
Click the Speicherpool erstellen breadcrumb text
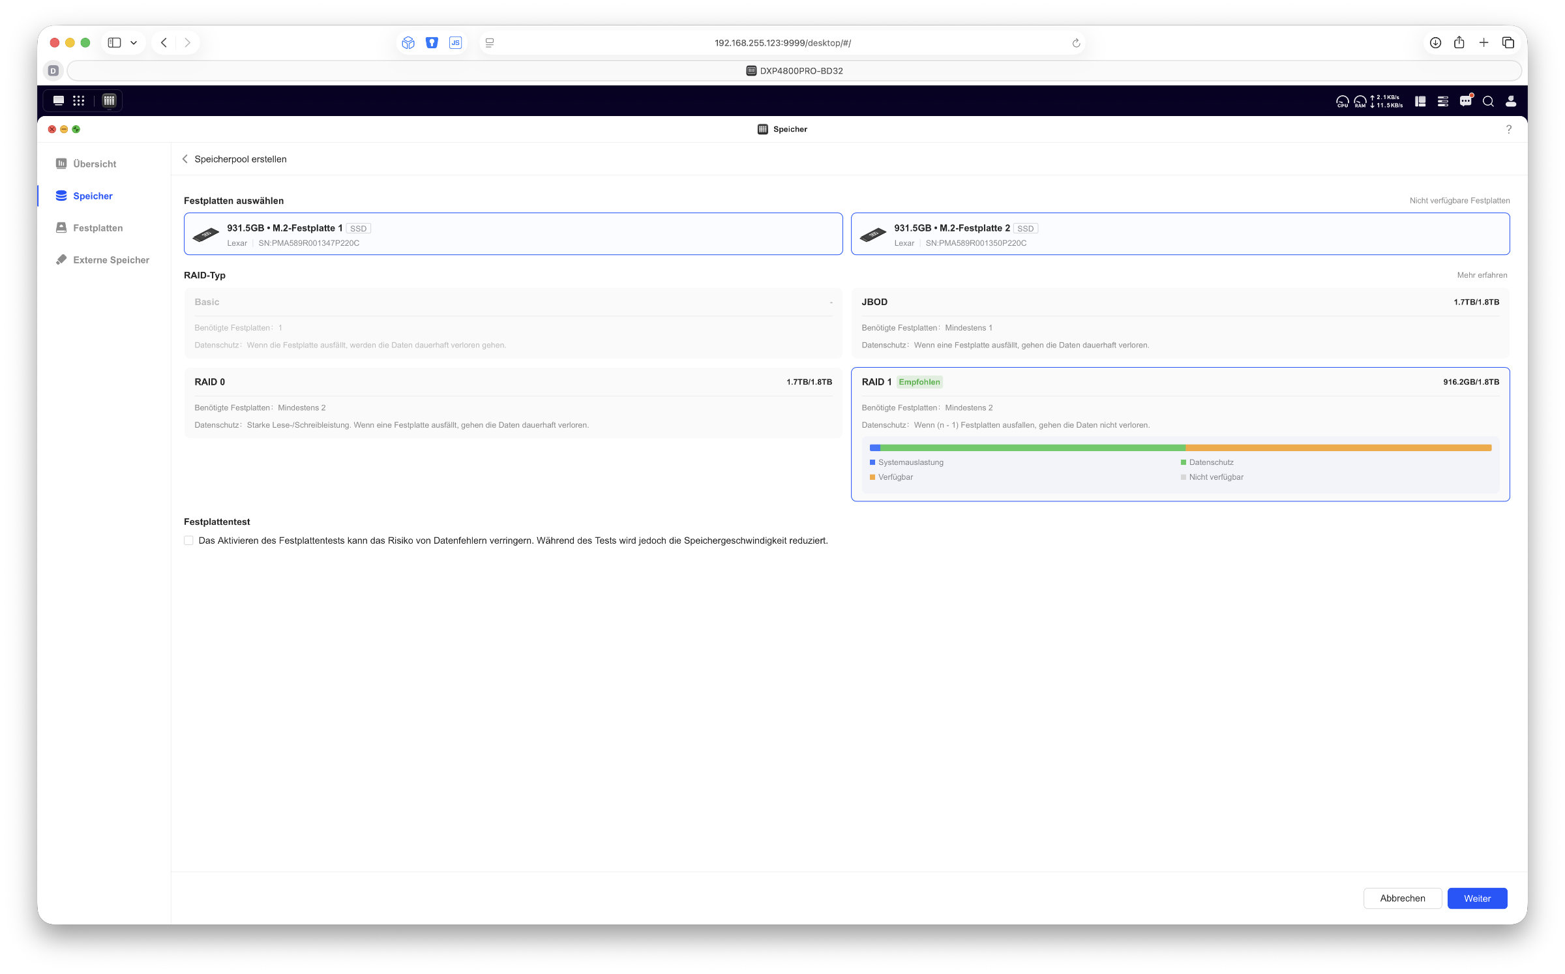pos(241,159)
